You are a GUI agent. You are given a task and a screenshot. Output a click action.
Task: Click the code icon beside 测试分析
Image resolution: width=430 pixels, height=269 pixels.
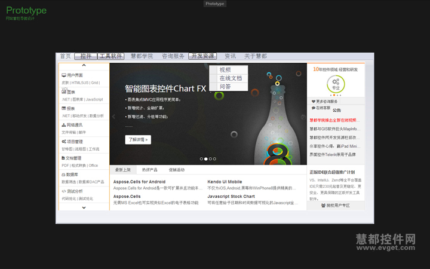point(64,191)
